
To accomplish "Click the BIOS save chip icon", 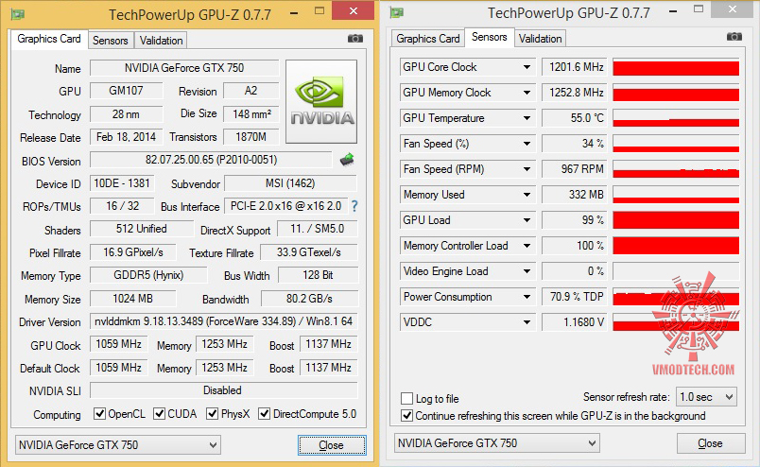I will click(x=347, y=159).
